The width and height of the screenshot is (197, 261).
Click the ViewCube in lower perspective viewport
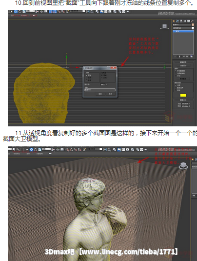(x=183, y=165)
